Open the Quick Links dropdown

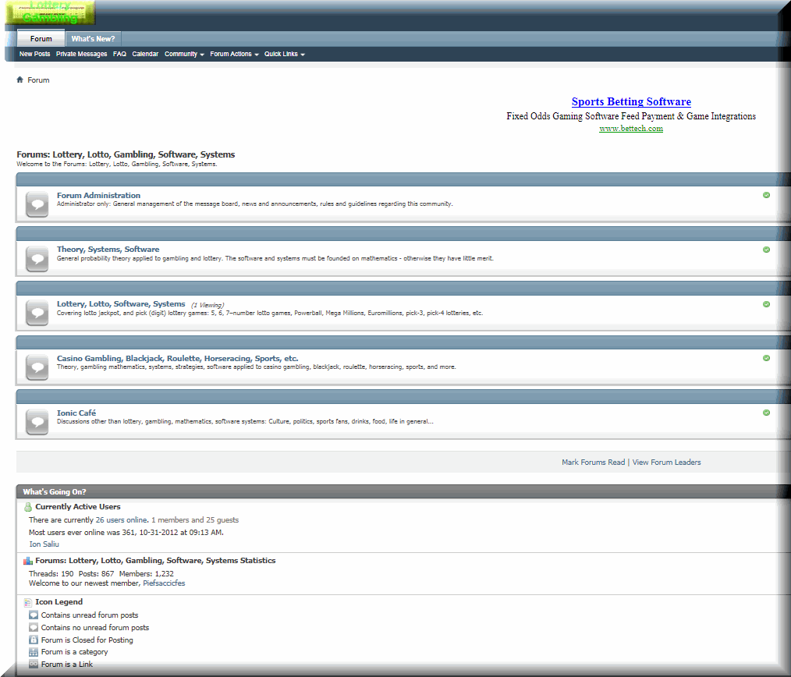[285, 54]
